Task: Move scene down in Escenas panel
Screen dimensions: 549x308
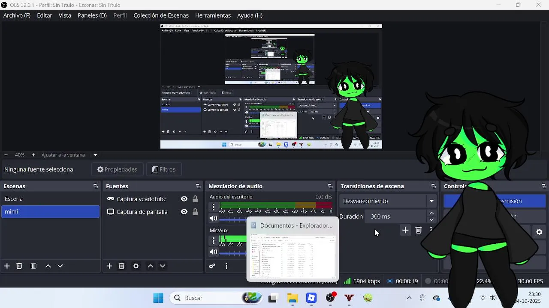Action: [60, 266]
